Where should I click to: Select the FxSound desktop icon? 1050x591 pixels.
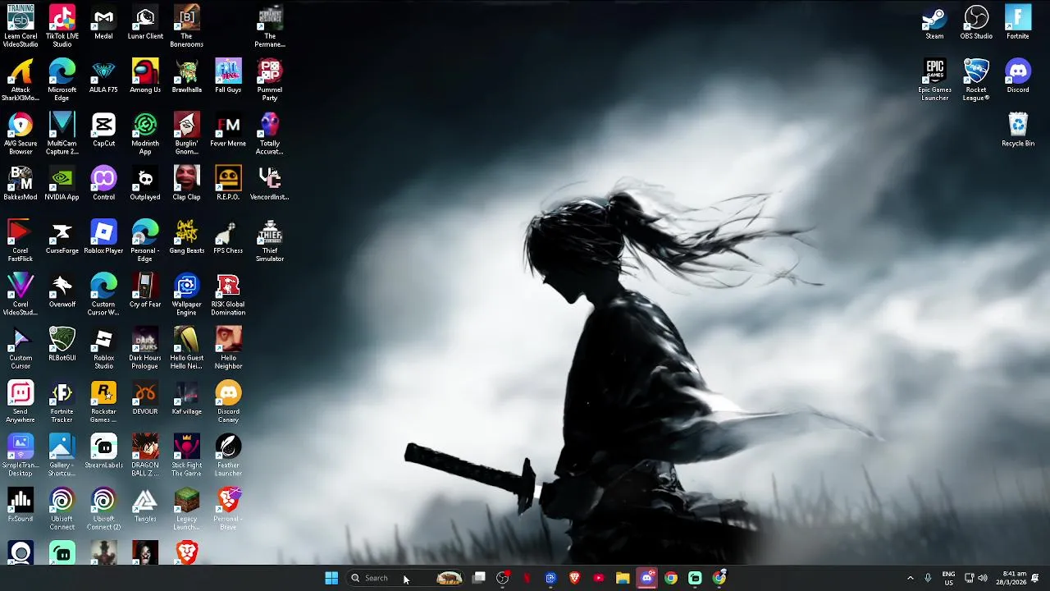pos(21,505)
